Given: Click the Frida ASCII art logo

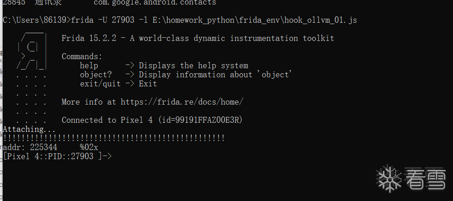Looking at the screenshot, I should click(31, 51).
